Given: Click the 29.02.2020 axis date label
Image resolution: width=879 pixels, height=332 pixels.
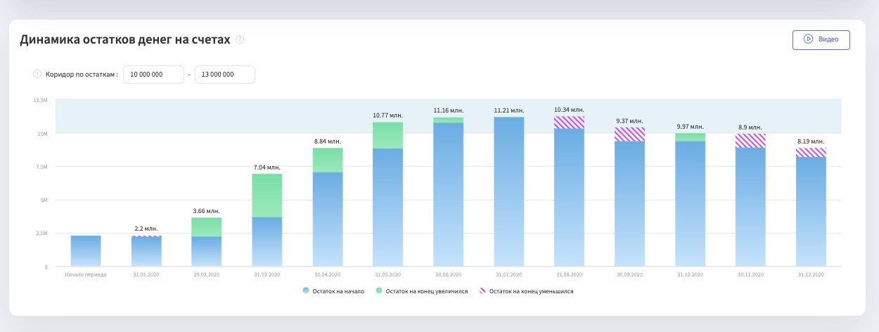Looking at the screenshot, I should point(206,275).
